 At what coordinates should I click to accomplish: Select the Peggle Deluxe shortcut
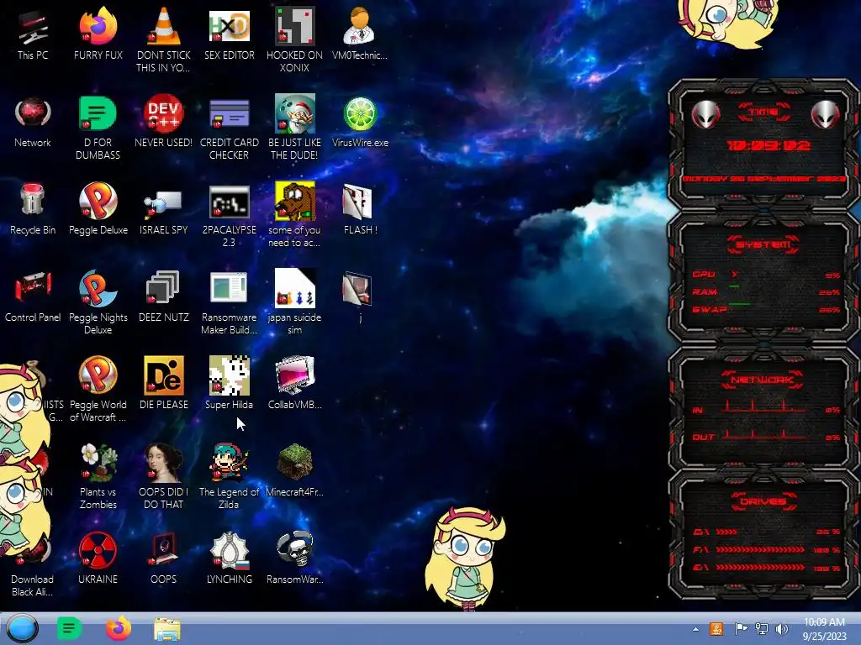(x=98, y=201)
